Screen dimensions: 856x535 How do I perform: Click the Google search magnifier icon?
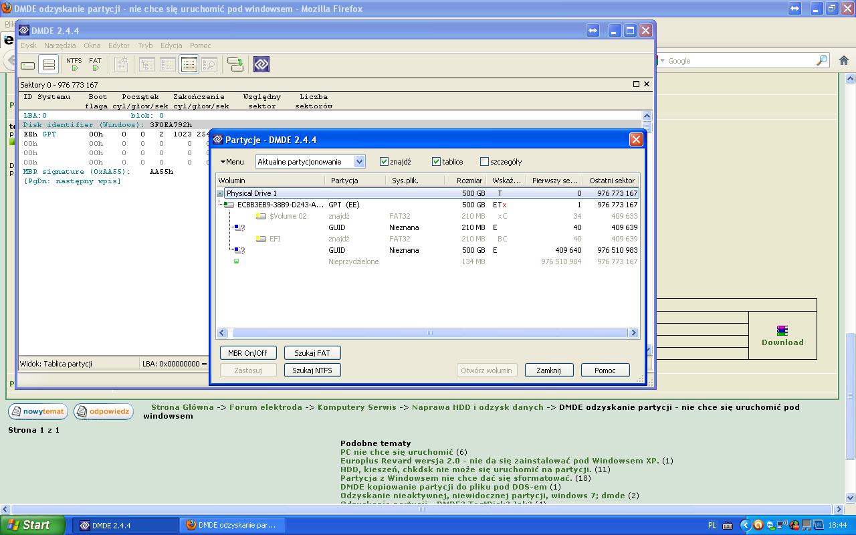(x=822, y=60)
